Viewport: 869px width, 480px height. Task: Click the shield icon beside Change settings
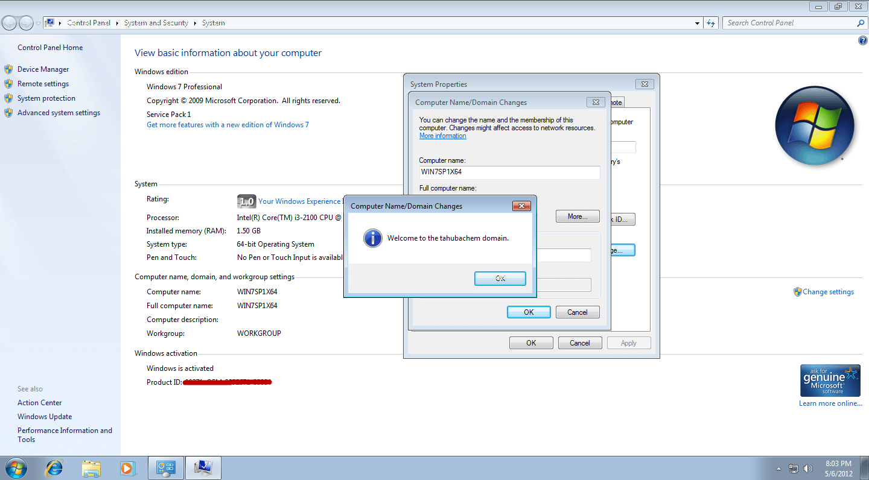[x=797, y=292]
